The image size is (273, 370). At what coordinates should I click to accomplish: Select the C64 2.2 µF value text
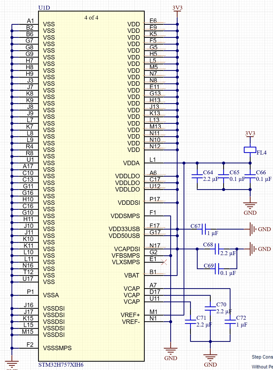coord(211,179)
